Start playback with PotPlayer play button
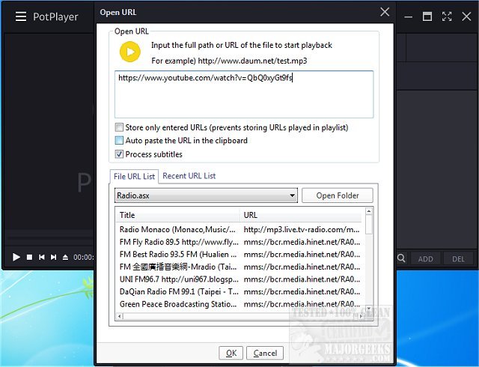The height and width of the screenshot is (367, 479). [x=16, y=257]
